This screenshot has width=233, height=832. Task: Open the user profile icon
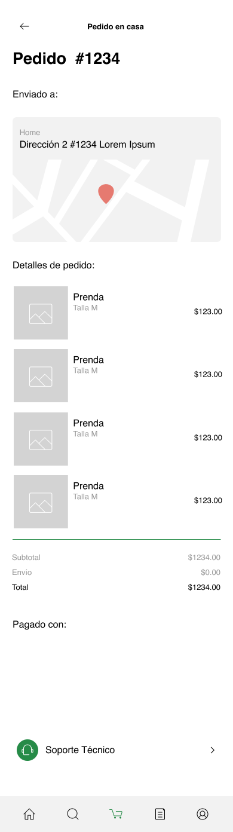203,814
